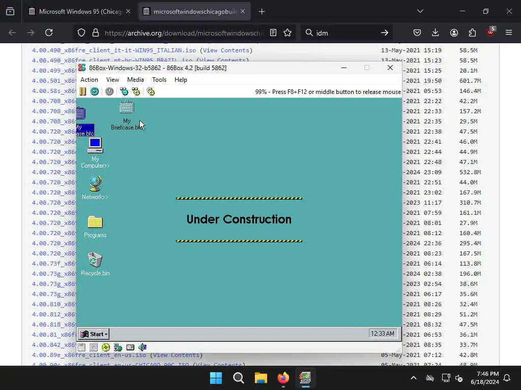The width and height of the screenshot is (521, 390).
Task: Click the Firefox taskbar icon
Action: tap(283, 378)
